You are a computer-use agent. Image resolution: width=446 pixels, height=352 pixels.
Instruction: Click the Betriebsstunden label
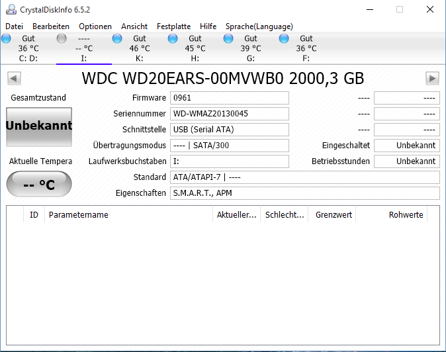(341, 161)
